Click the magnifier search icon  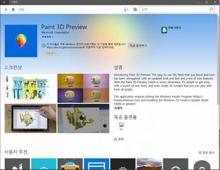[x=211, y=10]
